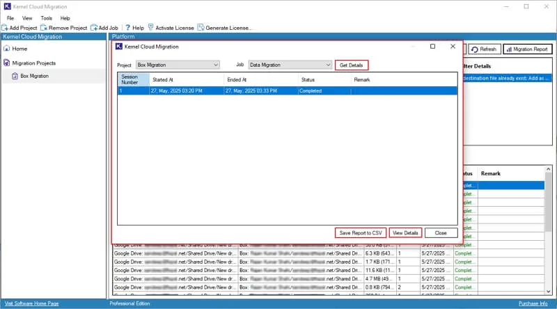
Task: Click the Migration Projects icon
Action: coord(6,63)
